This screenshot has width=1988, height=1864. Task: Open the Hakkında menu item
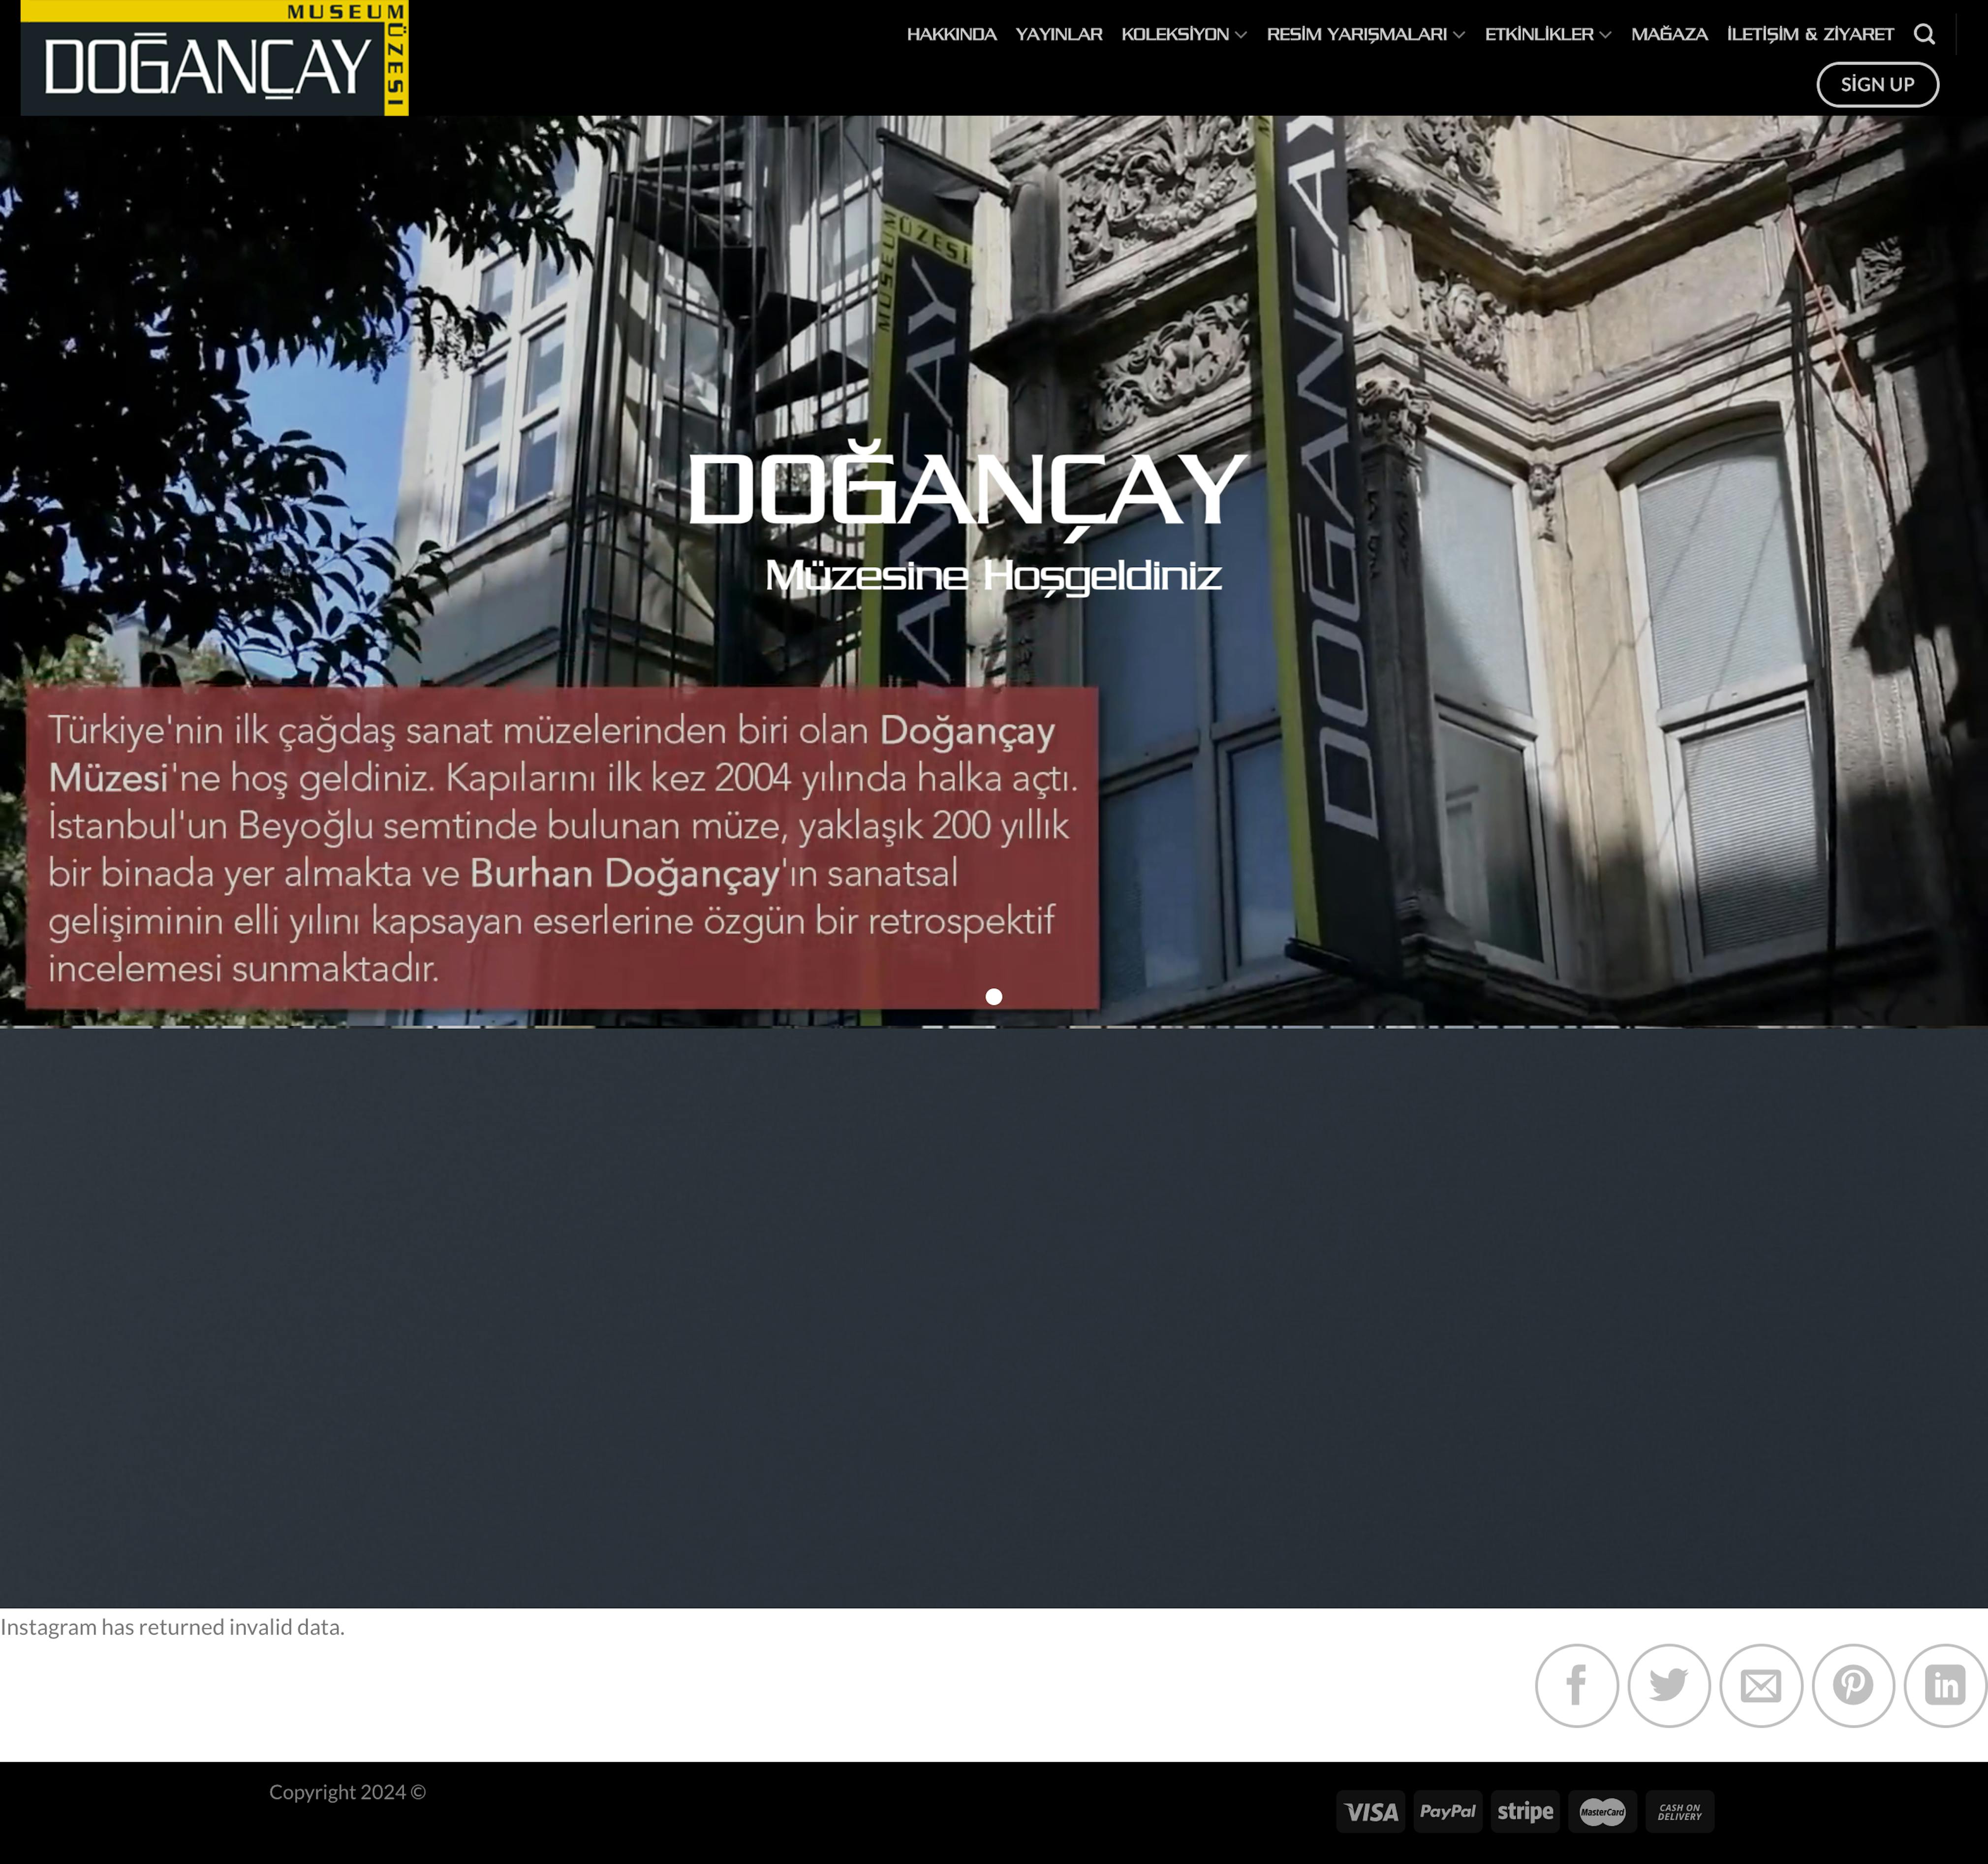pos(951,34)
